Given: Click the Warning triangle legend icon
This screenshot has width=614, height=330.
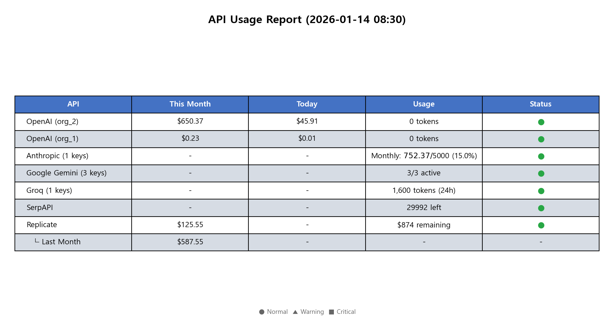Looking at the screenshot, I should click(x=295, y=312).
